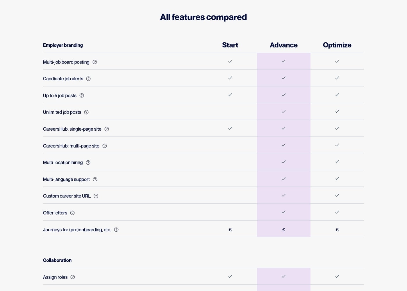Click info icon beside Custom career site URL

[96, 196]
